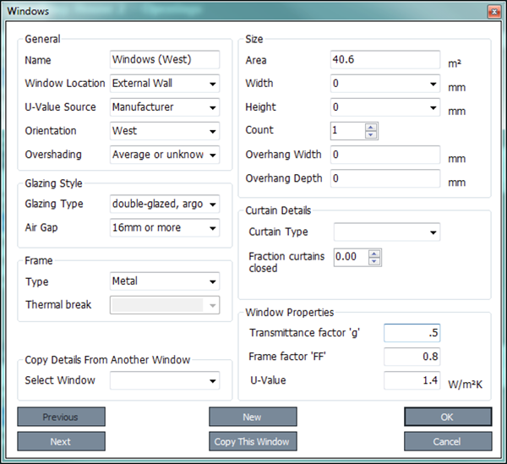
Task: Click the Overhang Width field
Action: coord(385,155)
